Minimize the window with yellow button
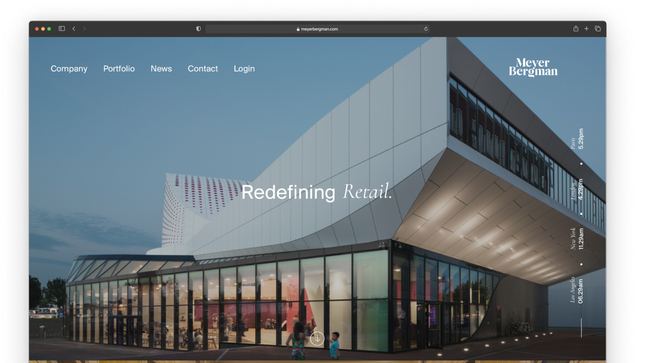This screenshot has height=363, width=645. click(43, 29)
